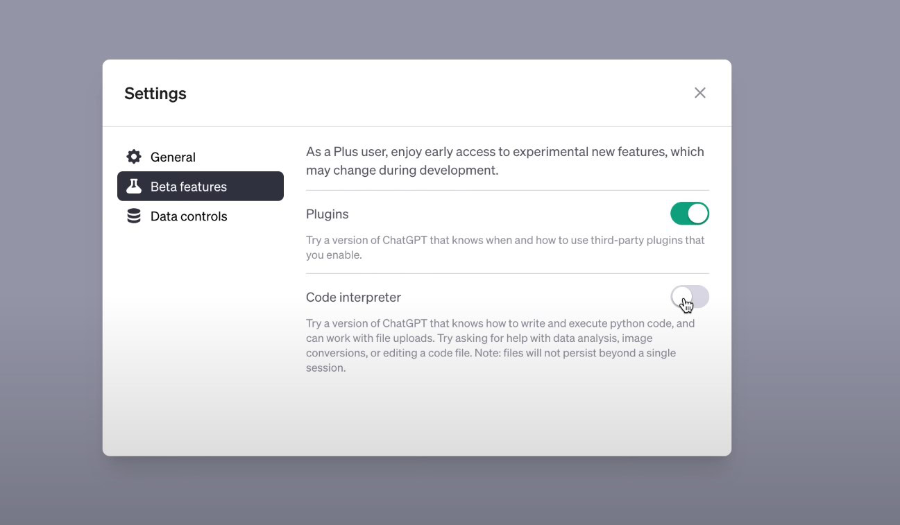Click the Plugins label text

(x=327, y=214)
